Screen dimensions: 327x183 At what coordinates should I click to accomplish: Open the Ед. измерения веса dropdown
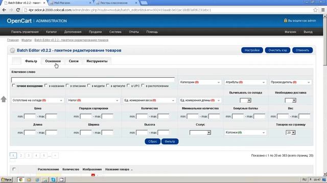149,100
